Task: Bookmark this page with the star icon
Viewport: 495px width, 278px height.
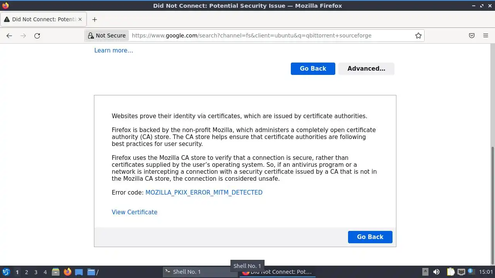Action: (x=418, y=36)
